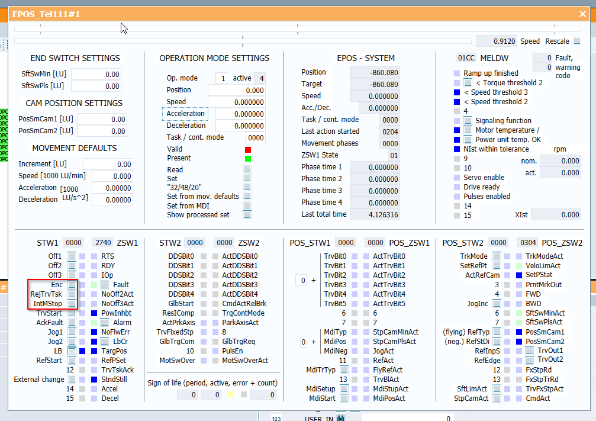Toggle the IntMStop bit

click(72, 304)
